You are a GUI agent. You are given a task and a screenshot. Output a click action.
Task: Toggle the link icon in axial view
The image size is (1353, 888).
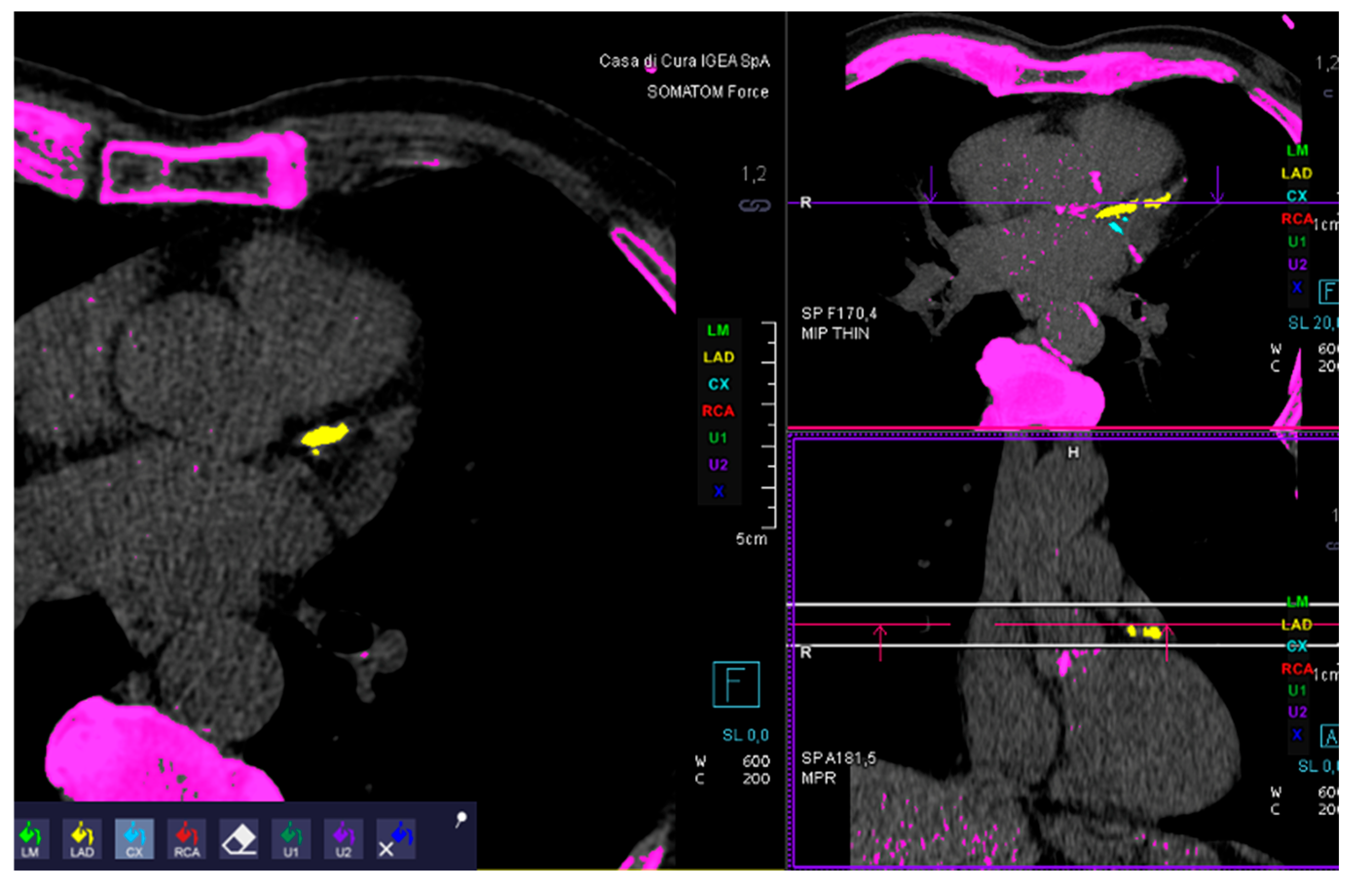[754, 205]
